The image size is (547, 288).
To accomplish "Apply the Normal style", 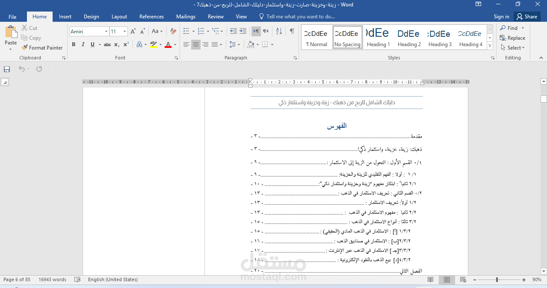I will tap(317, 37).
